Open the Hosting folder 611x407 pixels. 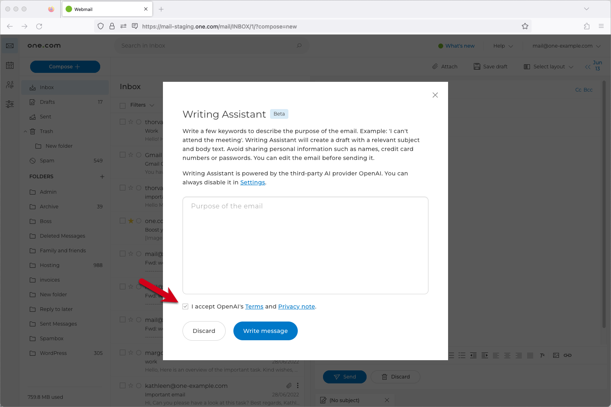pyautogui.click(x=65, y=265)
